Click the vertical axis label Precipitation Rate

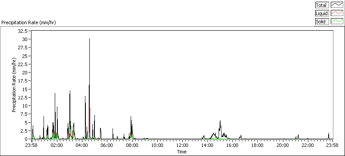pos(14,85)
